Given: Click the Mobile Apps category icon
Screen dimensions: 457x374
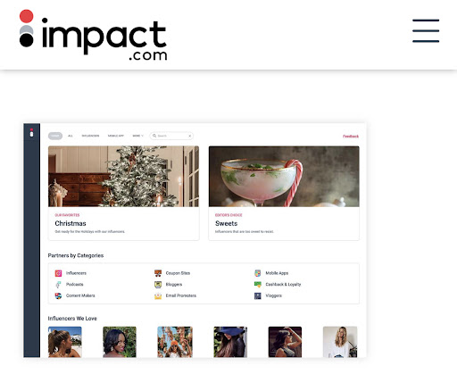Looking at the screenshot, I should pos(258,273).
